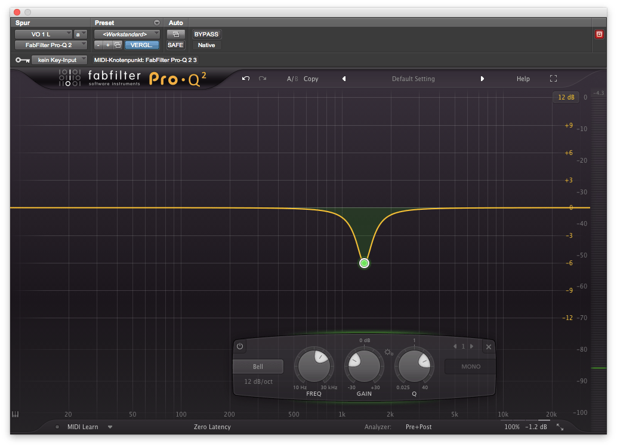The height and width of the screenshot is (447, 617).
Task: Select next band arrow next to 1
Action: click(x=472, y=346)
